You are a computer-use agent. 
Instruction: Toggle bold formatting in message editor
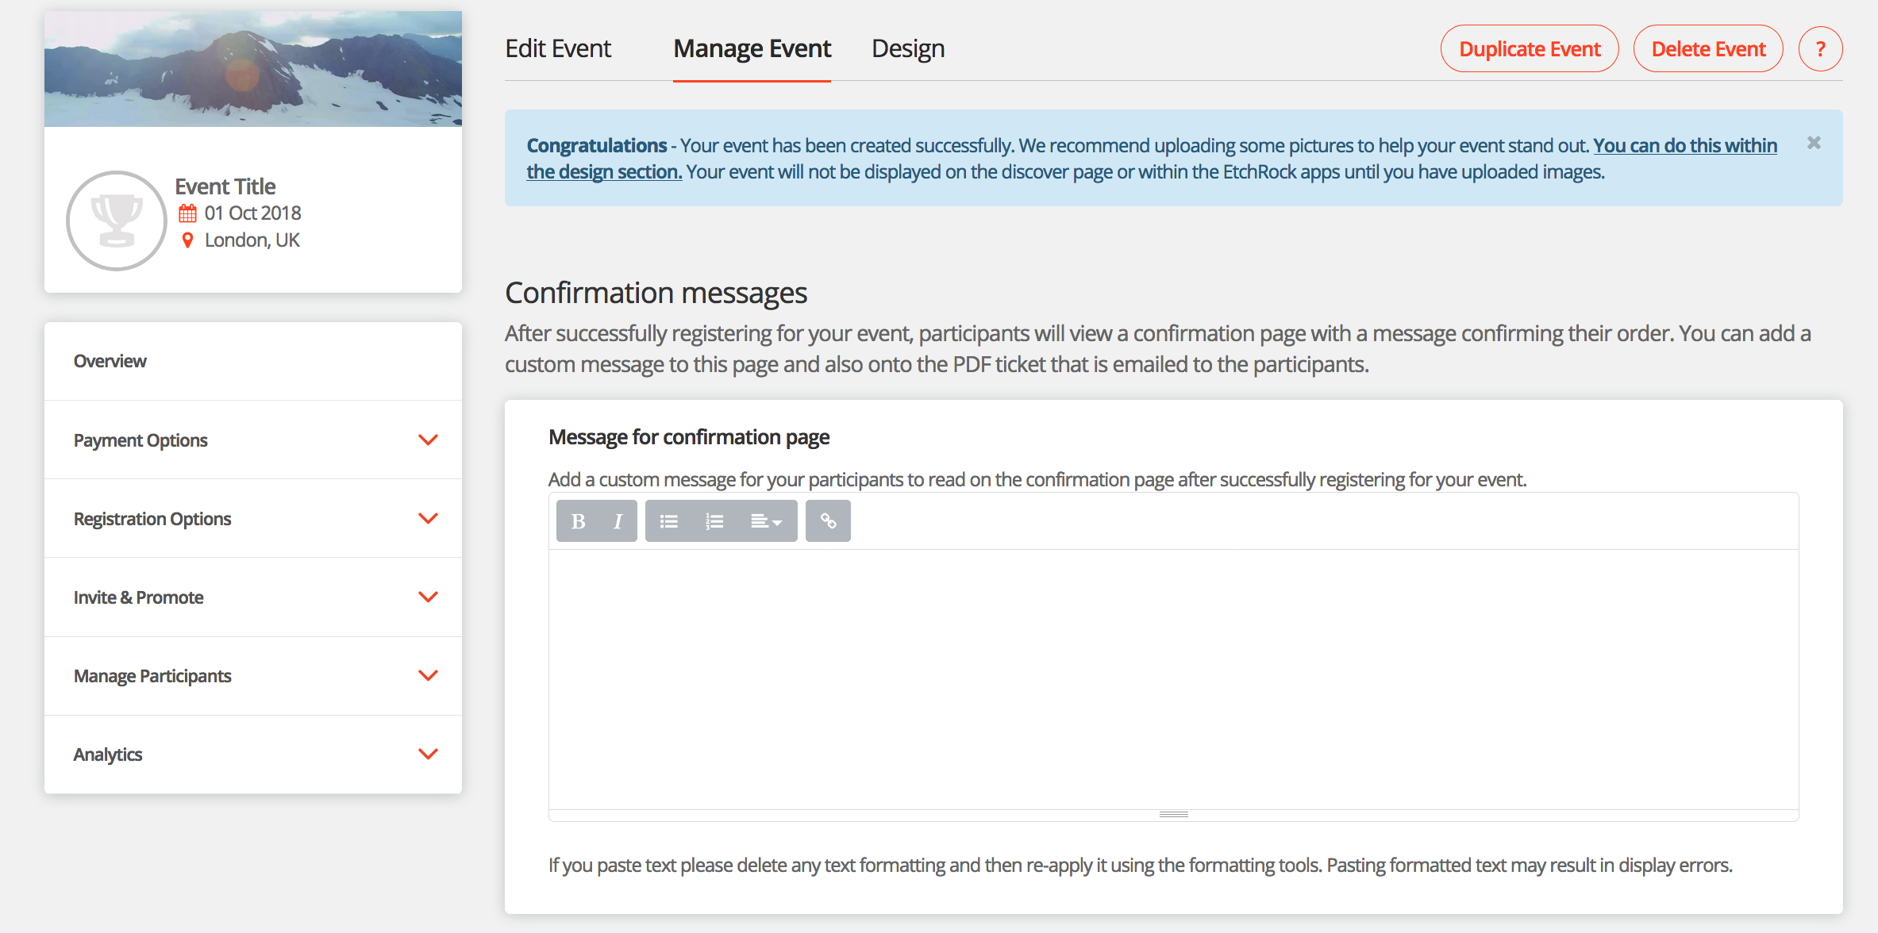coord(578,521)
